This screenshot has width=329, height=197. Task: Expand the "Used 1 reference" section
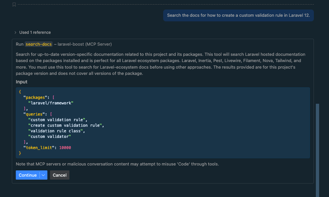[x=35, y=32]
